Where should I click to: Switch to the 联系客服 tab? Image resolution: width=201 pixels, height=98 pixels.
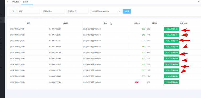(x=16, y=2)
